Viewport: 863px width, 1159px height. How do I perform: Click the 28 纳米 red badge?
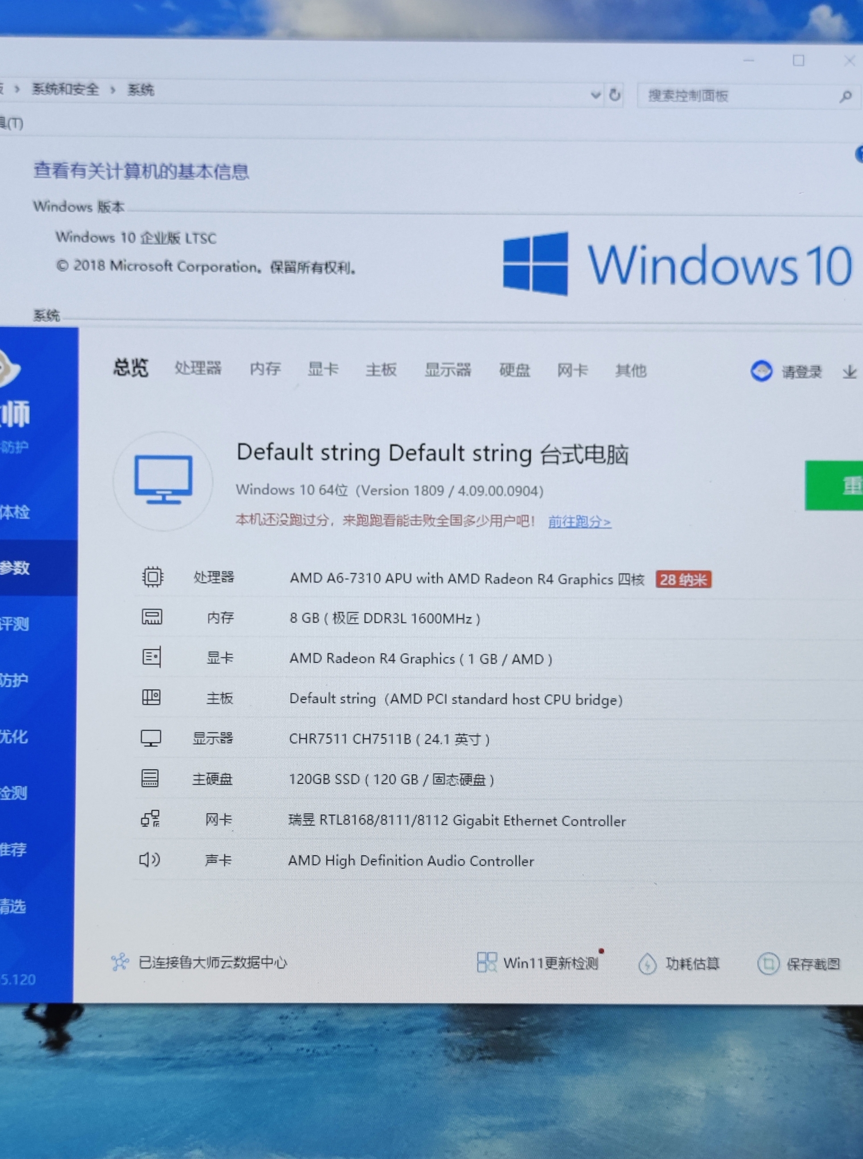683,580
